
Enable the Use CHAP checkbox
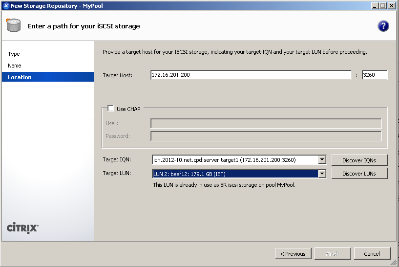[110, 109]
